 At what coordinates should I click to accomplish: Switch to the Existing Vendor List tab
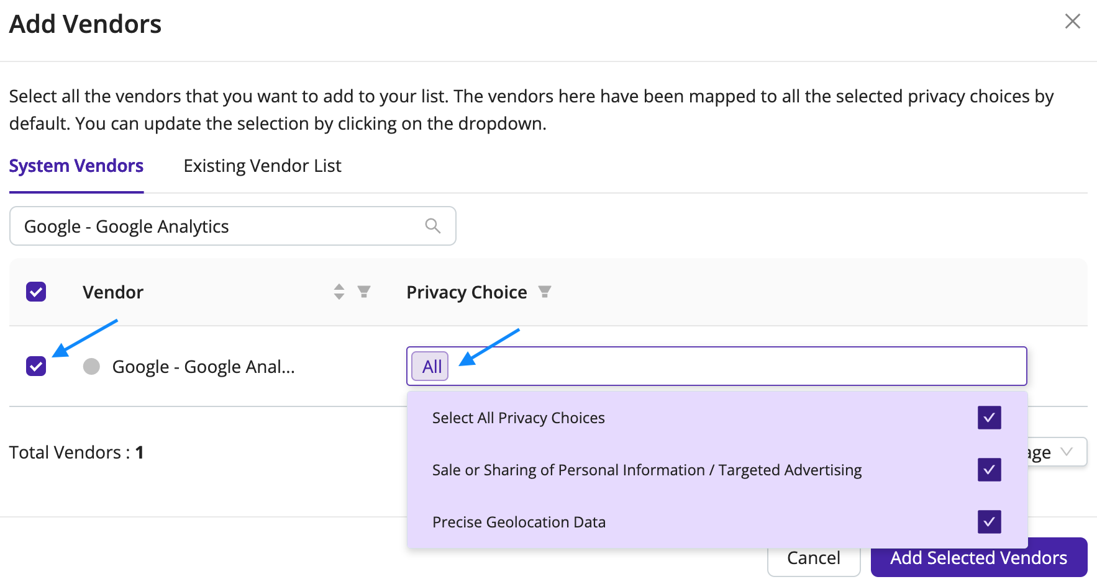[x=262, y=166]
